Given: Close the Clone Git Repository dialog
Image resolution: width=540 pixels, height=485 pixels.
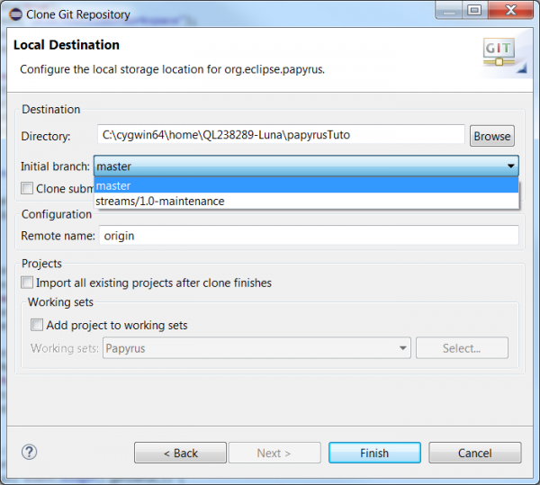Looking at the screenshot, I should pos(510,10).
